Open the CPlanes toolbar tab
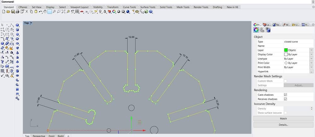 coord(23,7)
